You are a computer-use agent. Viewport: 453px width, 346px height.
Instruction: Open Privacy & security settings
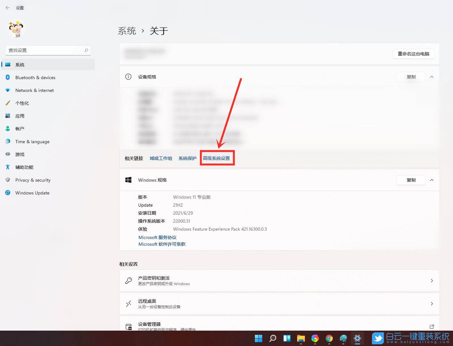[x=33, y=180]
